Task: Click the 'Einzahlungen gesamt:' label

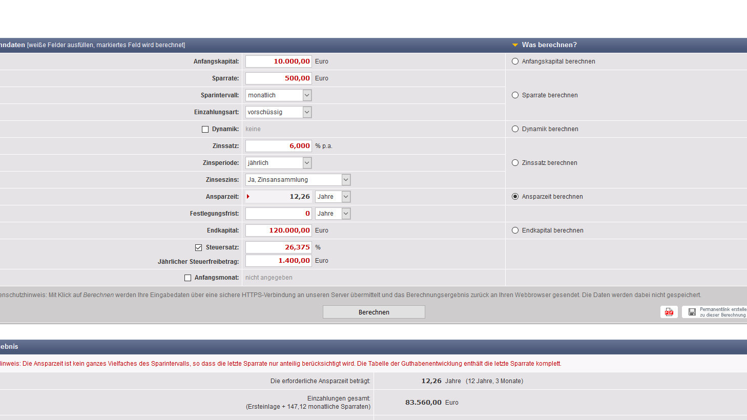Action: (339, 398)
